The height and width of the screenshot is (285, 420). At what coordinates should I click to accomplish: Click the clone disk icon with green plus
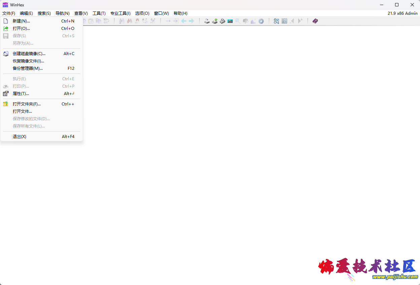pos(215,21)
